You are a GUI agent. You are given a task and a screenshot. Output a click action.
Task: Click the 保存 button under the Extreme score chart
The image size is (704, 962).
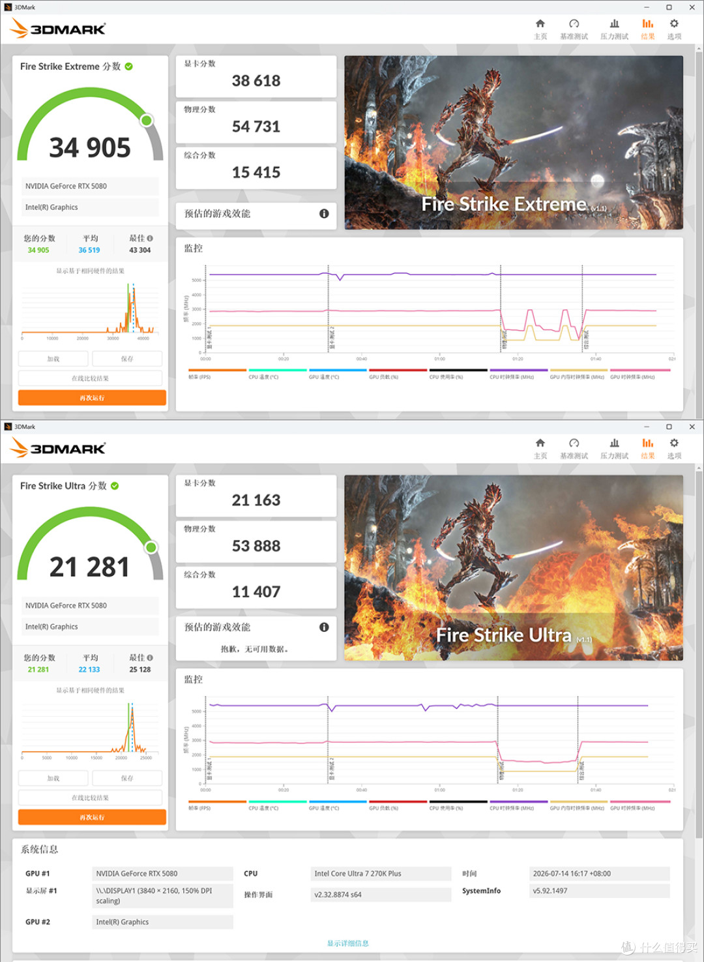[127, 359]
